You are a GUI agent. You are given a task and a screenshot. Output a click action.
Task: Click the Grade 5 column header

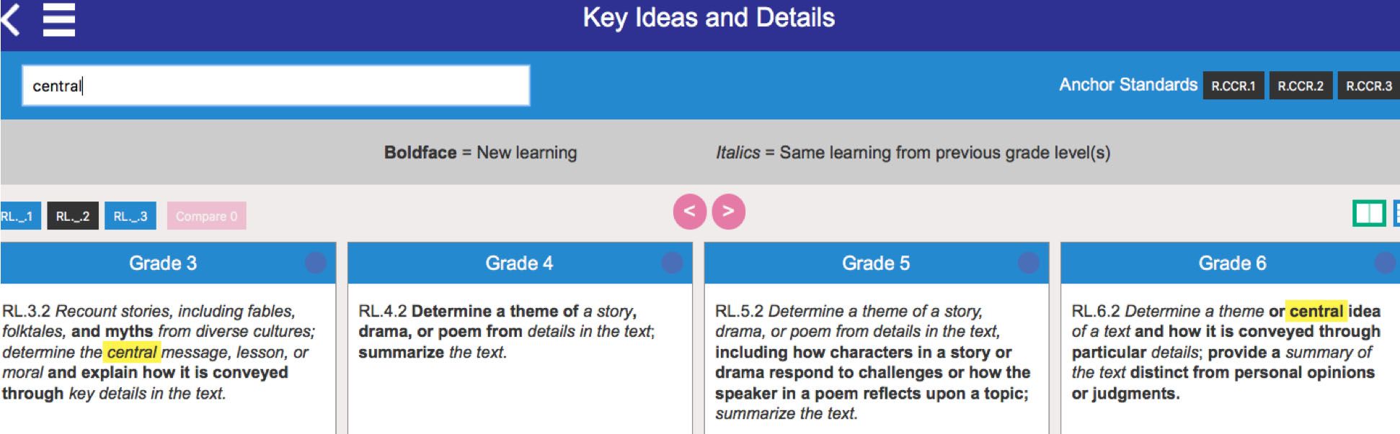click(x=876, y=263)
